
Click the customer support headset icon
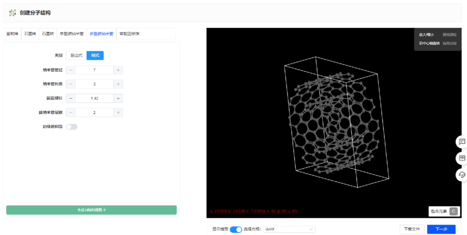point(462,175)
